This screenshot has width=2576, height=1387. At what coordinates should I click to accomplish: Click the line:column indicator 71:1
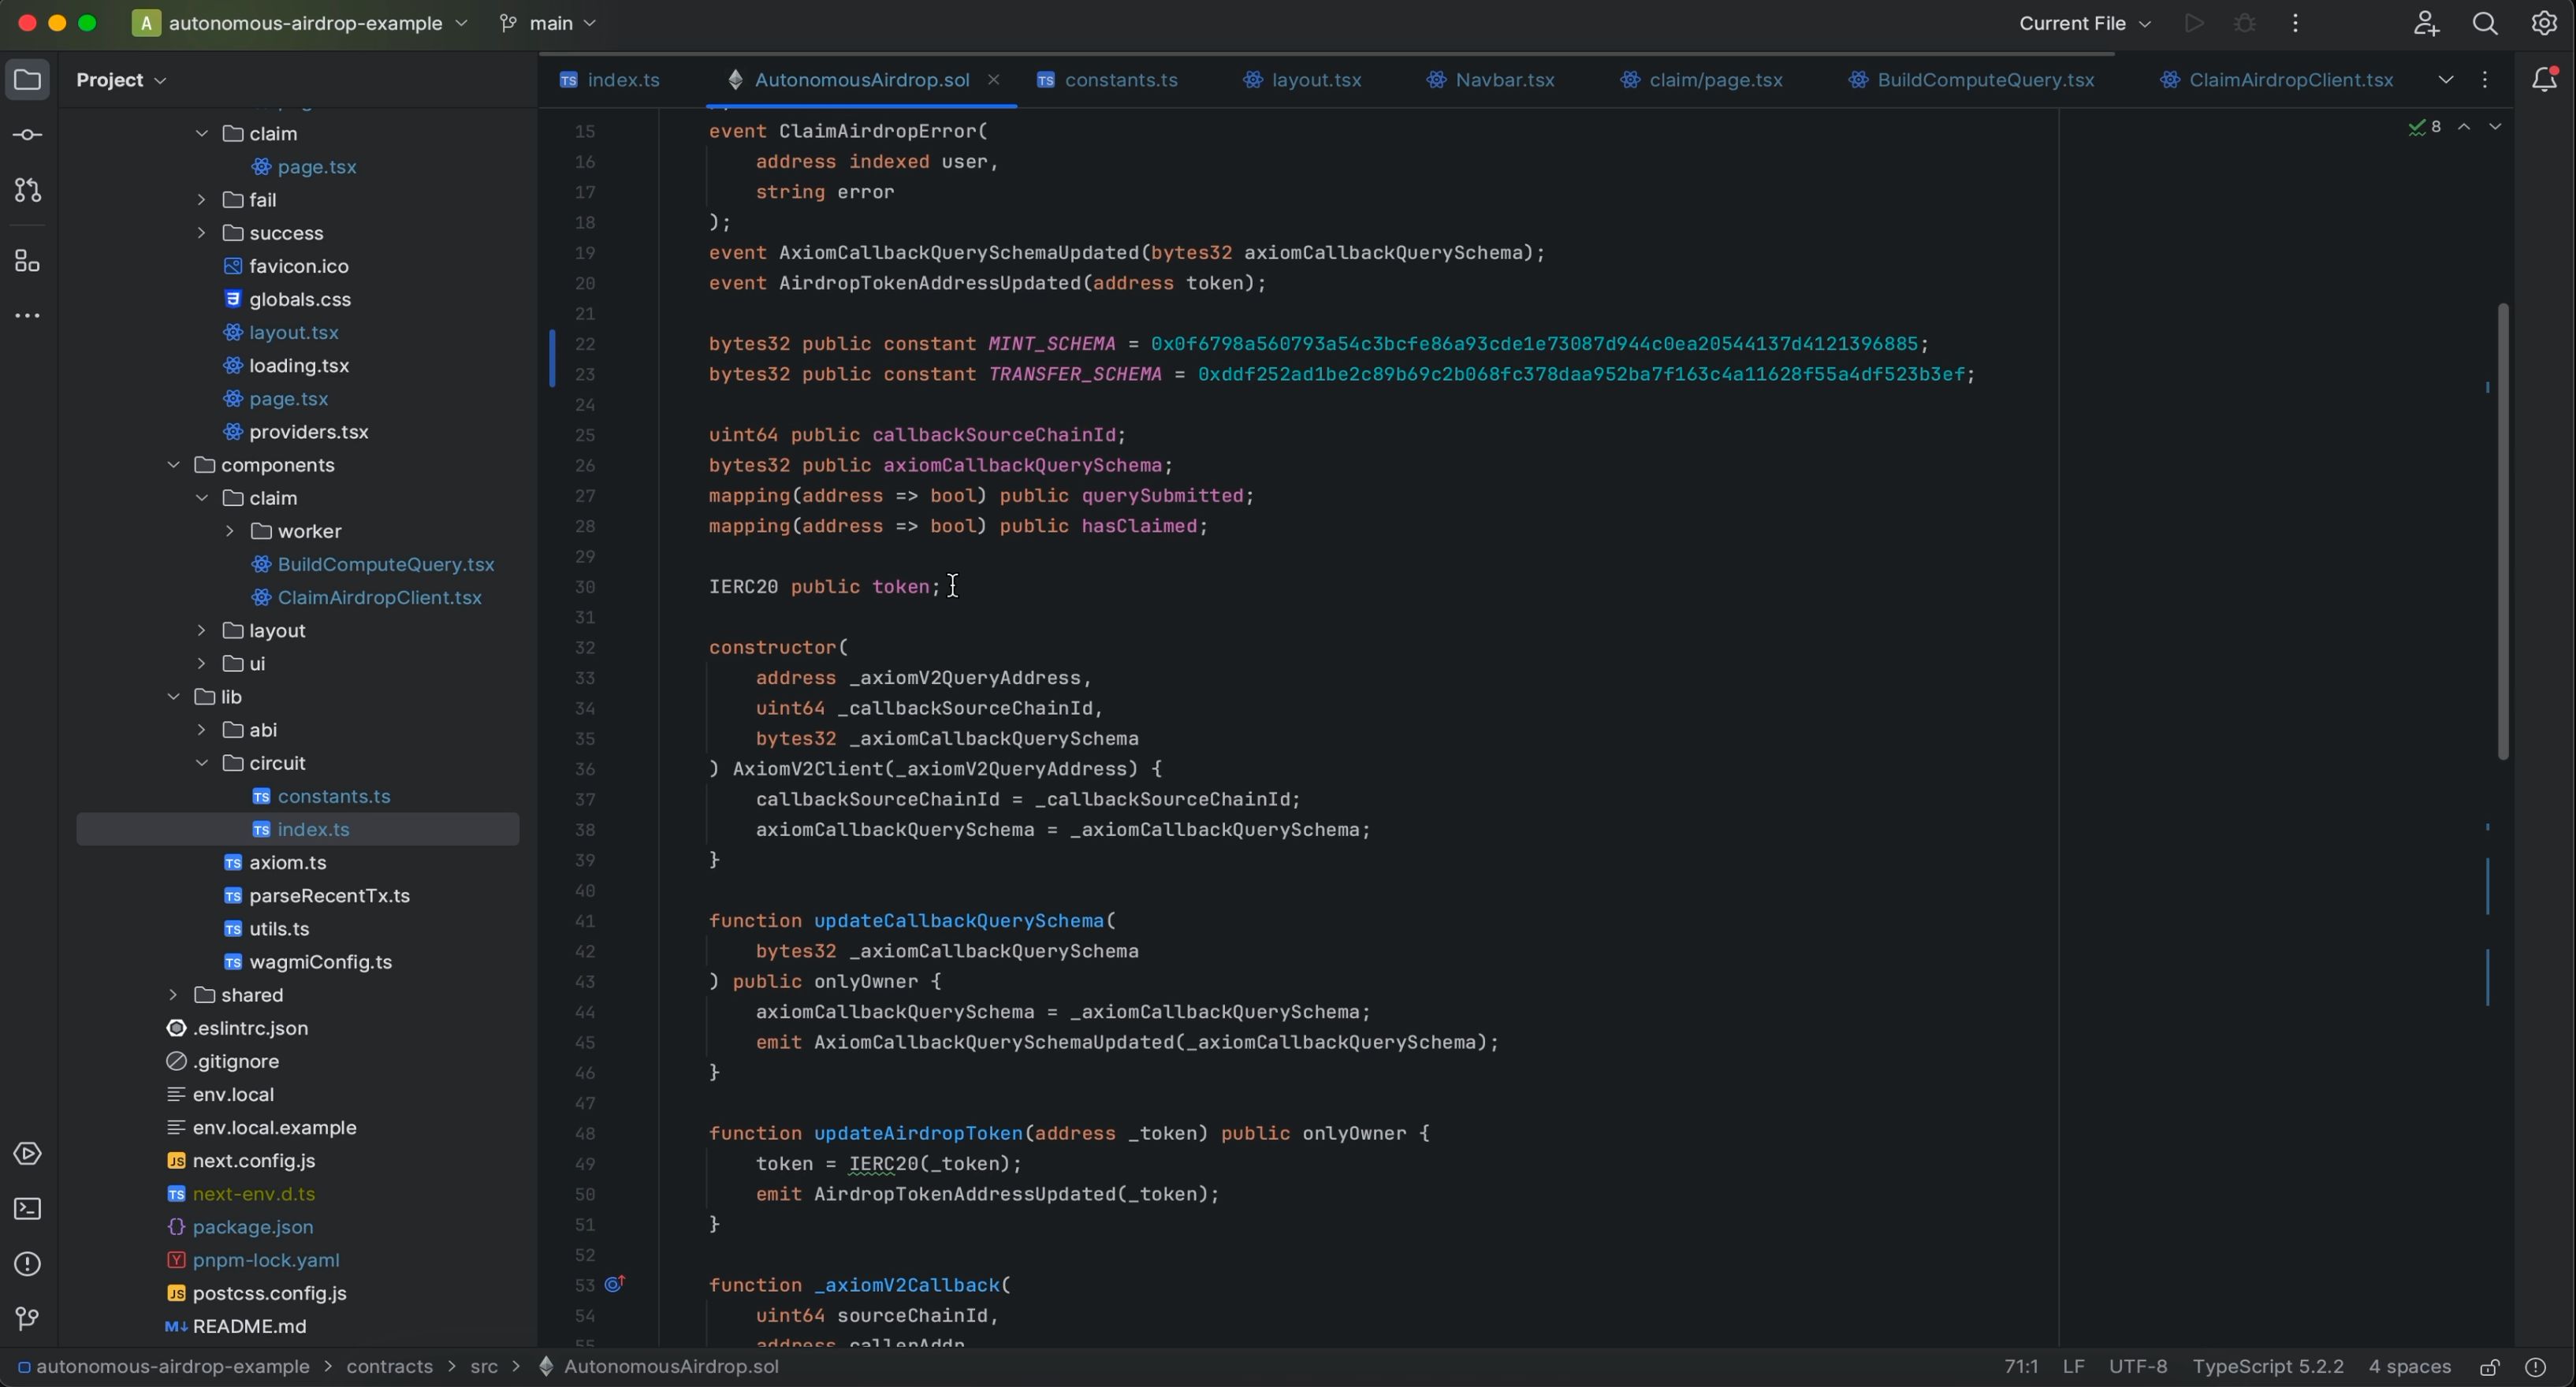[2021, 1367]
